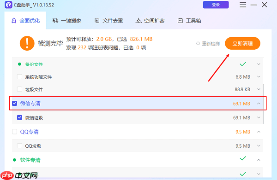Click the toolbox icon for 工具箱
The image size is (277, 180).
180,21
